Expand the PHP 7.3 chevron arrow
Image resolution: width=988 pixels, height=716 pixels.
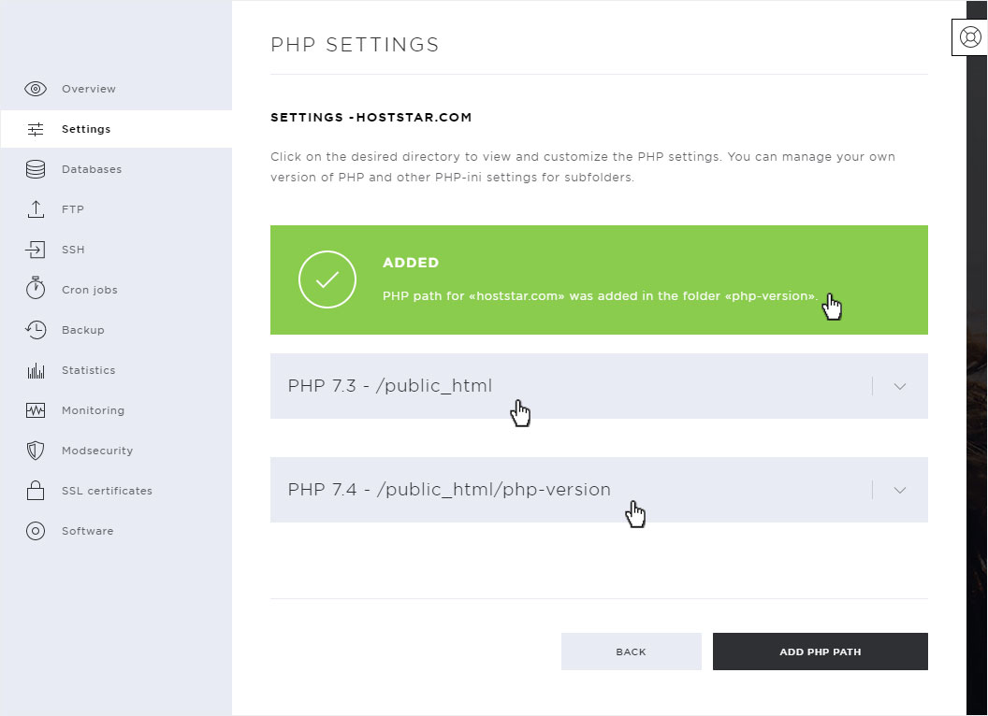pyautogui.click(x=900, y=386)
